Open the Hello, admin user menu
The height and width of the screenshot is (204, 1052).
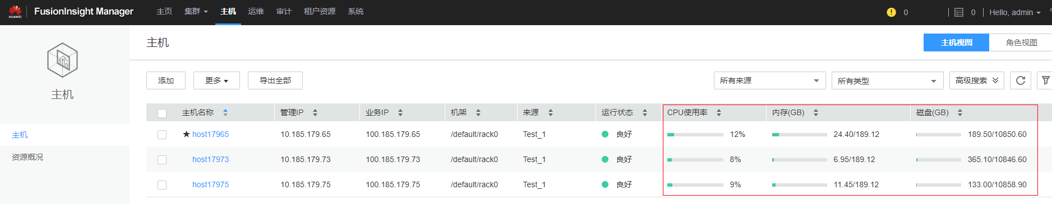coord(1014,12)
